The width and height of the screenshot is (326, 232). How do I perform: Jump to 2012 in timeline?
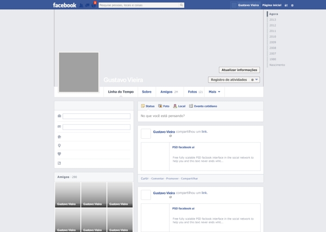point(273,25)
